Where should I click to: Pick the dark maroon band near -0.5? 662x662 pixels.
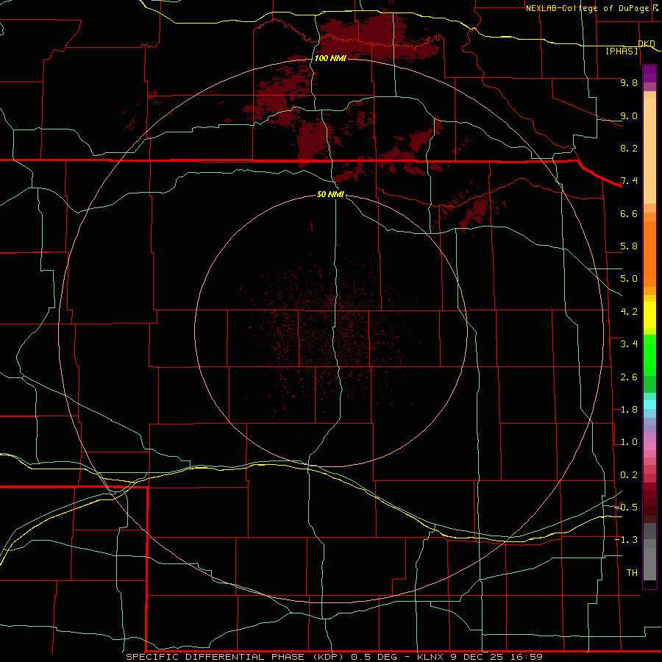(x=649, y=507)
